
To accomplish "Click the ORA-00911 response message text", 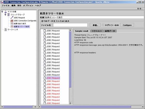I will [x=109, y=45].
